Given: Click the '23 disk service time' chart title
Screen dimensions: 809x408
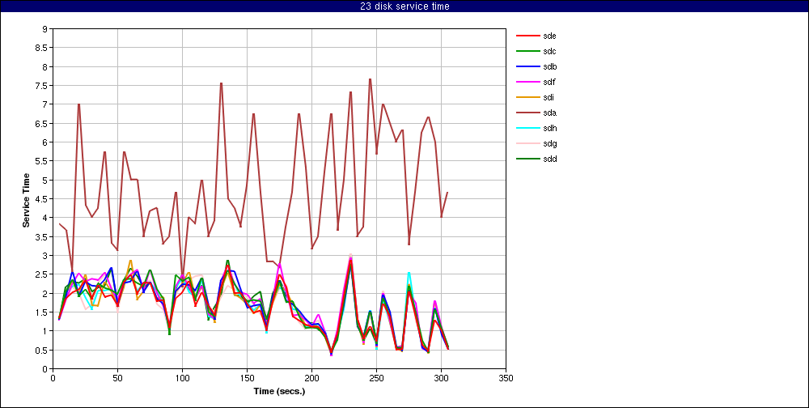Looking at the screenshot, I should [x=404, y=6].
